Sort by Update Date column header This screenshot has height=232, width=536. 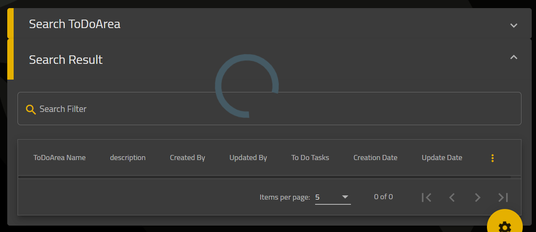point(442,158)
